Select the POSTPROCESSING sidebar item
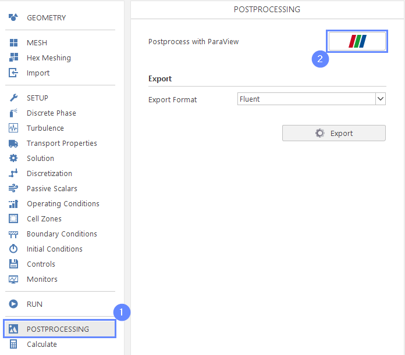The image size is (405, 355). 60,329
